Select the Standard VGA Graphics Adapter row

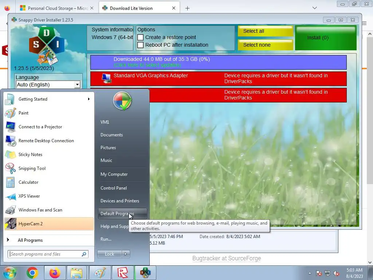click(x=219, y=79)
